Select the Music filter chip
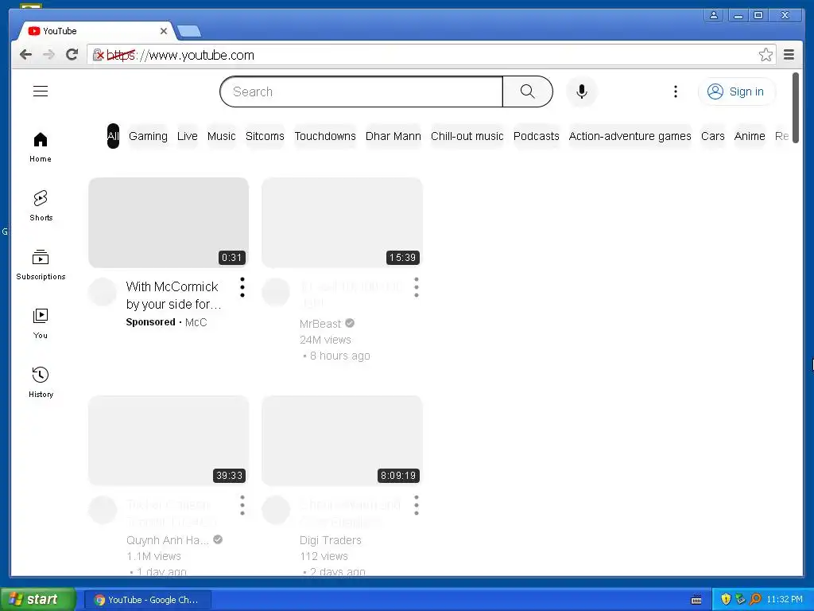This screenshot has width=814, height=611. pos(221,136)
